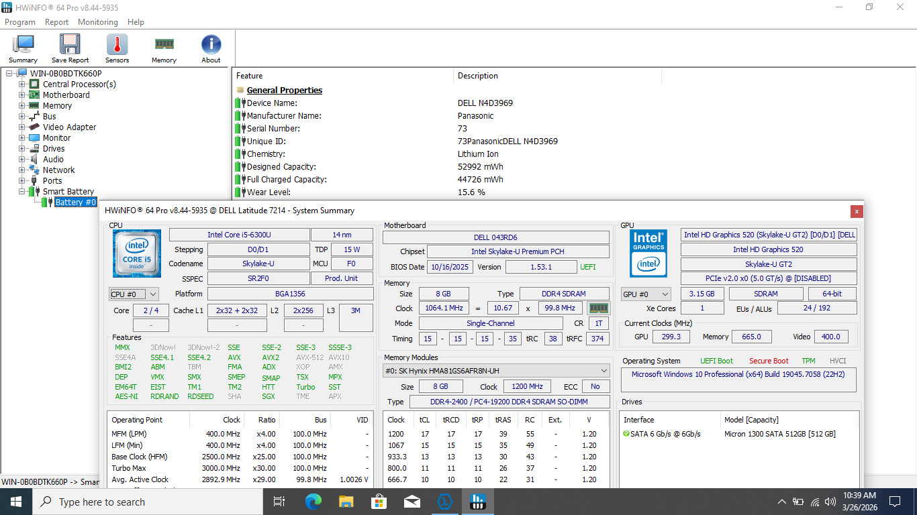Open the Summary toolbar button

click(23, 48)
